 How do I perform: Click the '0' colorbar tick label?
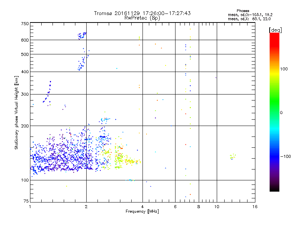pyautogui.click(x=281, y=113)
